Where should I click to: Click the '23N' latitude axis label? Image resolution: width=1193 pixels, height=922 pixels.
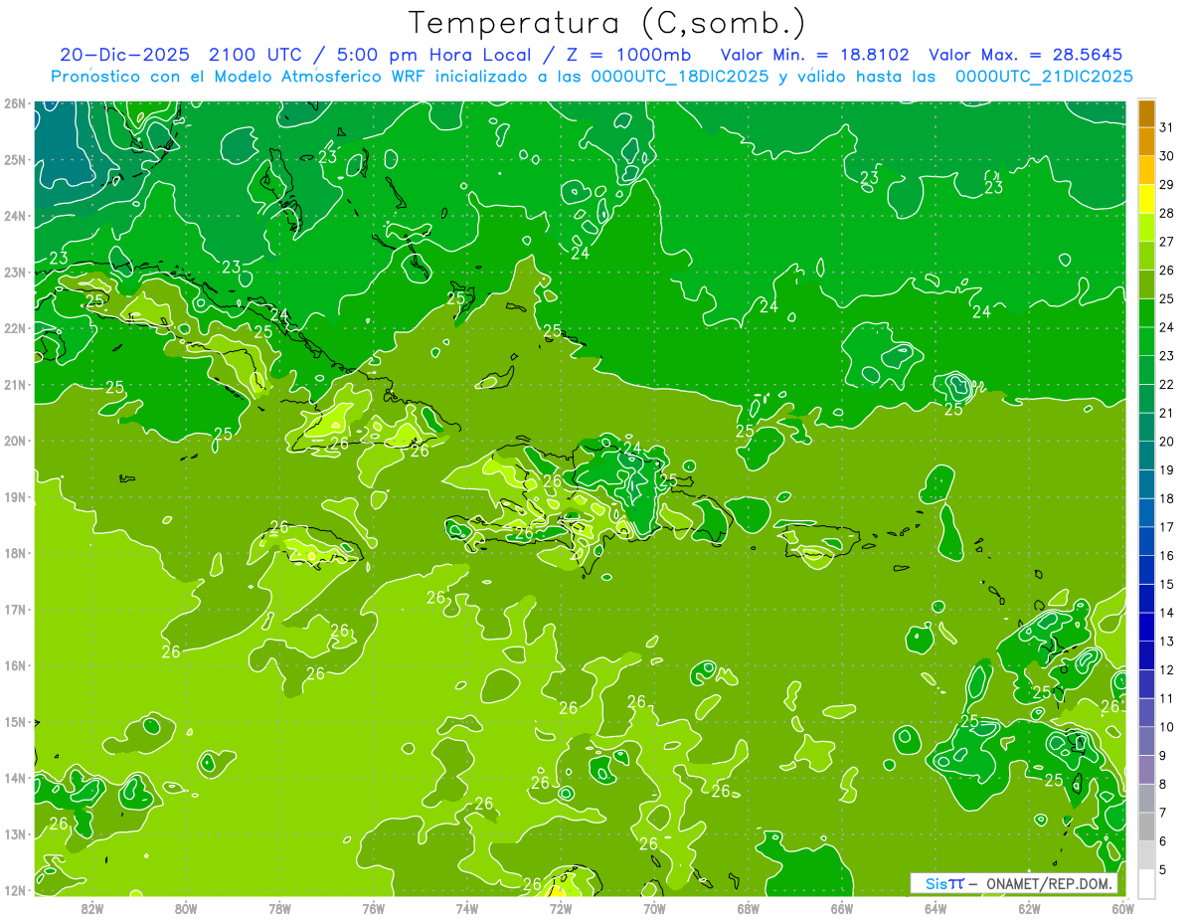point(14,272)
